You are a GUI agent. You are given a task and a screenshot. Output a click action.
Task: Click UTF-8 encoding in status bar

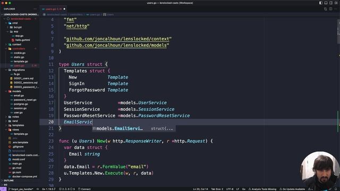tap(229, 189)
